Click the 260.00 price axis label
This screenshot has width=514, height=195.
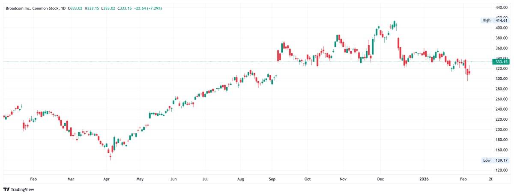click(x=501, y=99)
